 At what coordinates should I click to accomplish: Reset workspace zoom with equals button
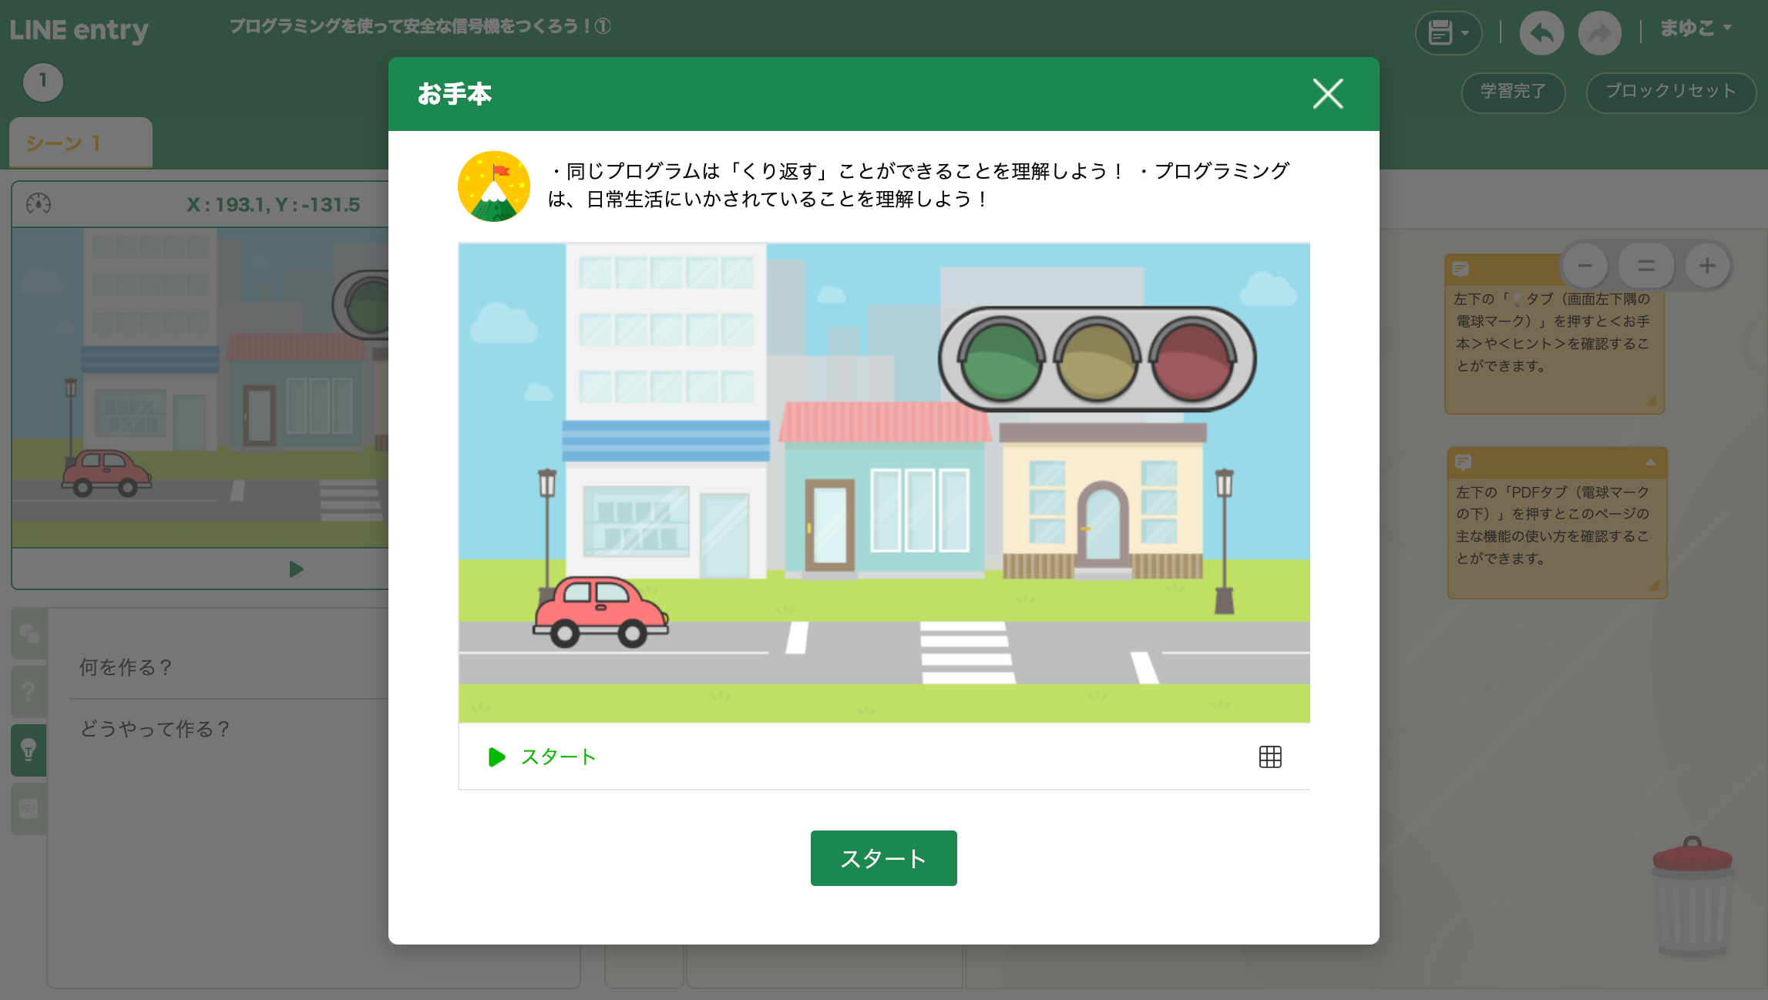(1646, 266)
